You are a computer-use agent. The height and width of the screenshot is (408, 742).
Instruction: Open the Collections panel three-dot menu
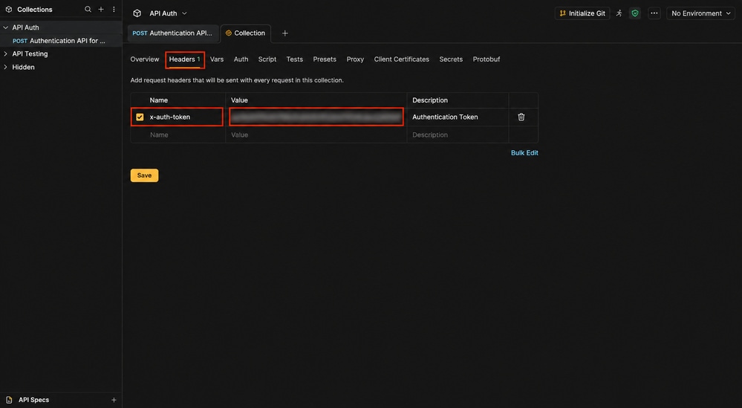click(114, 9)
